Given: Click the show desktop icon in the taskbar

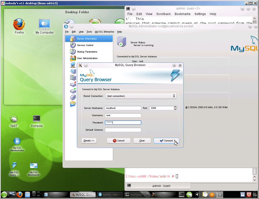Looking at the screenshot, I should pyautogui.click(x=12, y=194).
